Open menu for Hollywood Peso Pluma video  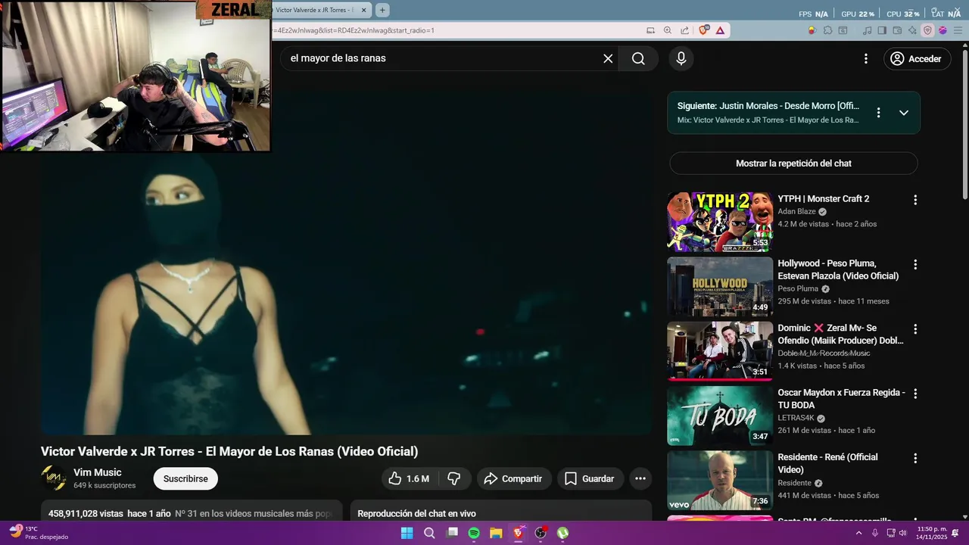[x=915, y=265]
